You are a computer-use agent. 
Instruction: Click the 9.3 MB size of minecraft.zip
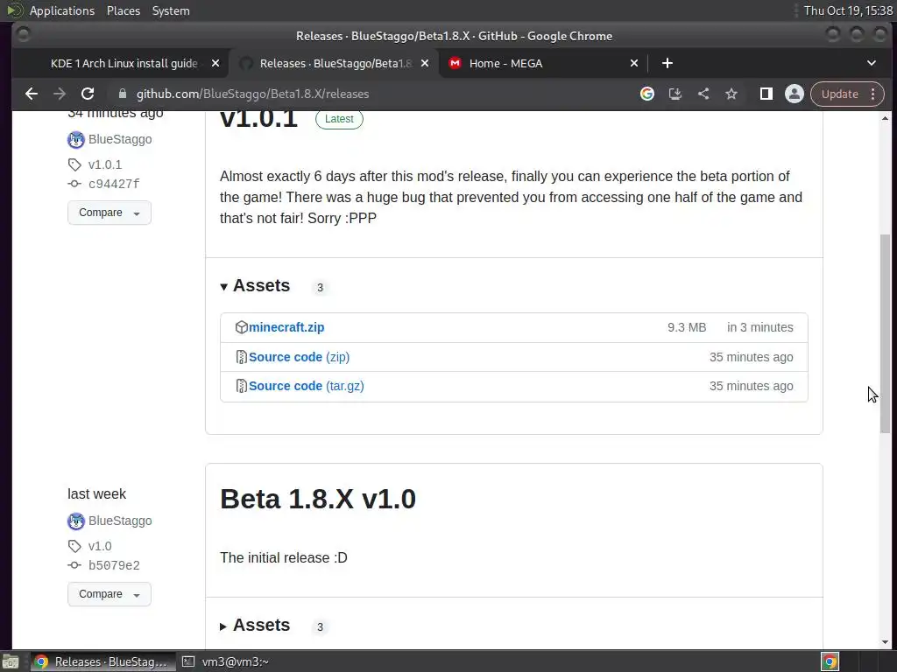point(687,327)
